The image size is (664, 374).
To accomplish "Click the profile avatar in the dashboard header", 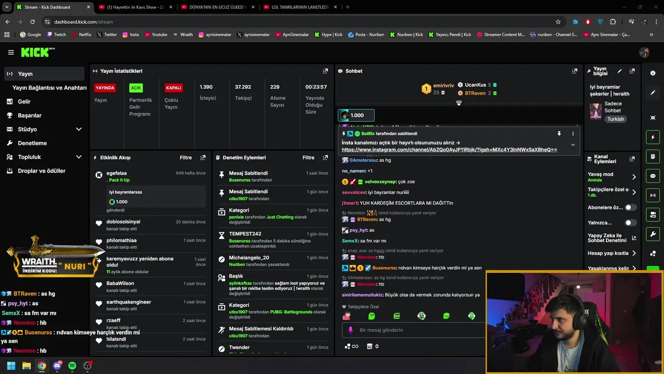I will pyautogui.click(x=644, y=52).
